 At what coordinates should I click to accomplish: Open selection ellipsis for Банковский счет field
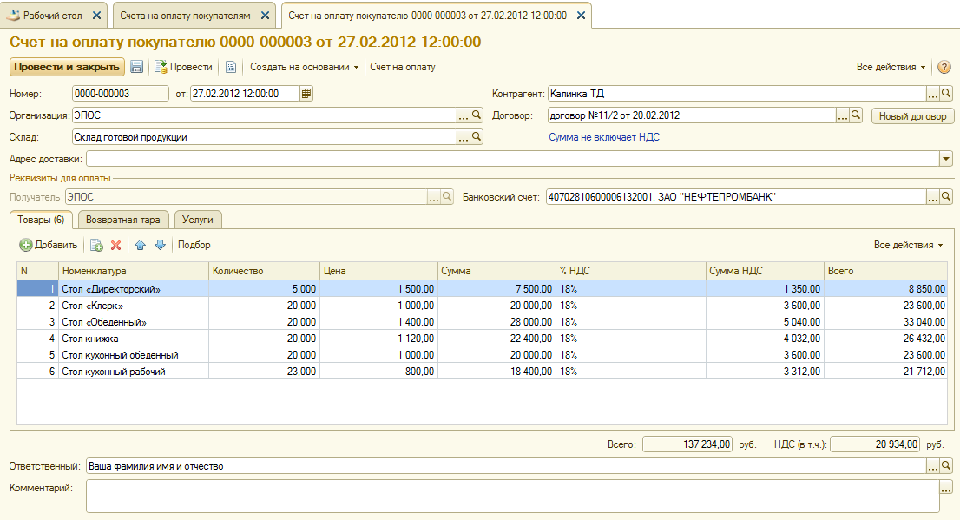932,197
